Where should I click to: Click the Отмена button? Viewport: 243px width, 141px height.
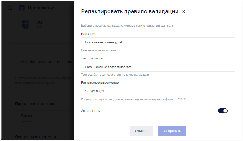pos(141,131)
